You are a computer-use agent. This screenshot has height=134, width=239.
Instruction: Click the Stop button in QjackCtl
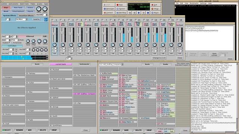[x=121, y=5]
